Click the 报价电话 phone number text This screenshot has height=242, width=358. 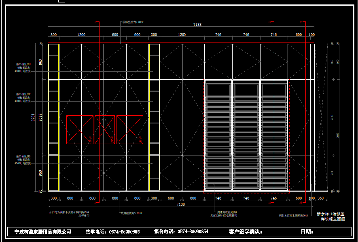(x=181, y=232)
